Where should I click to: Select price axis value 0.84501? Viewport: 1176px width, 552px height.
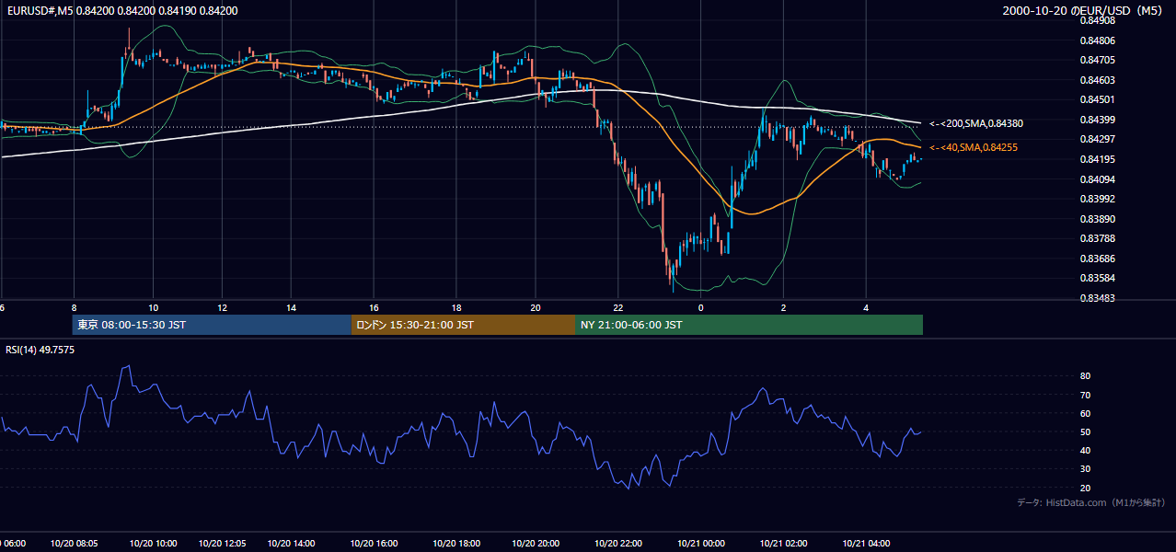[x=1096, y=100]
